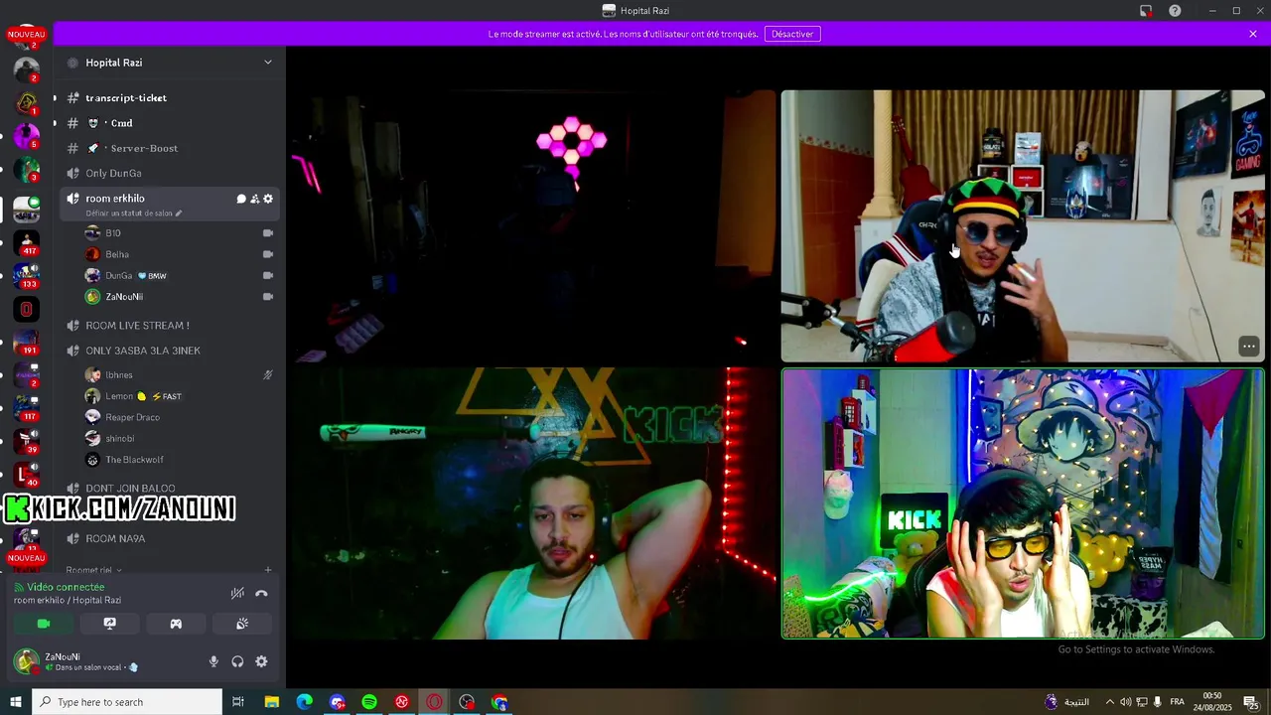Start screen sharing from the voice panel
This screenshot has width=1271, height=715.
pyautogui.click(x=109, y=624)
